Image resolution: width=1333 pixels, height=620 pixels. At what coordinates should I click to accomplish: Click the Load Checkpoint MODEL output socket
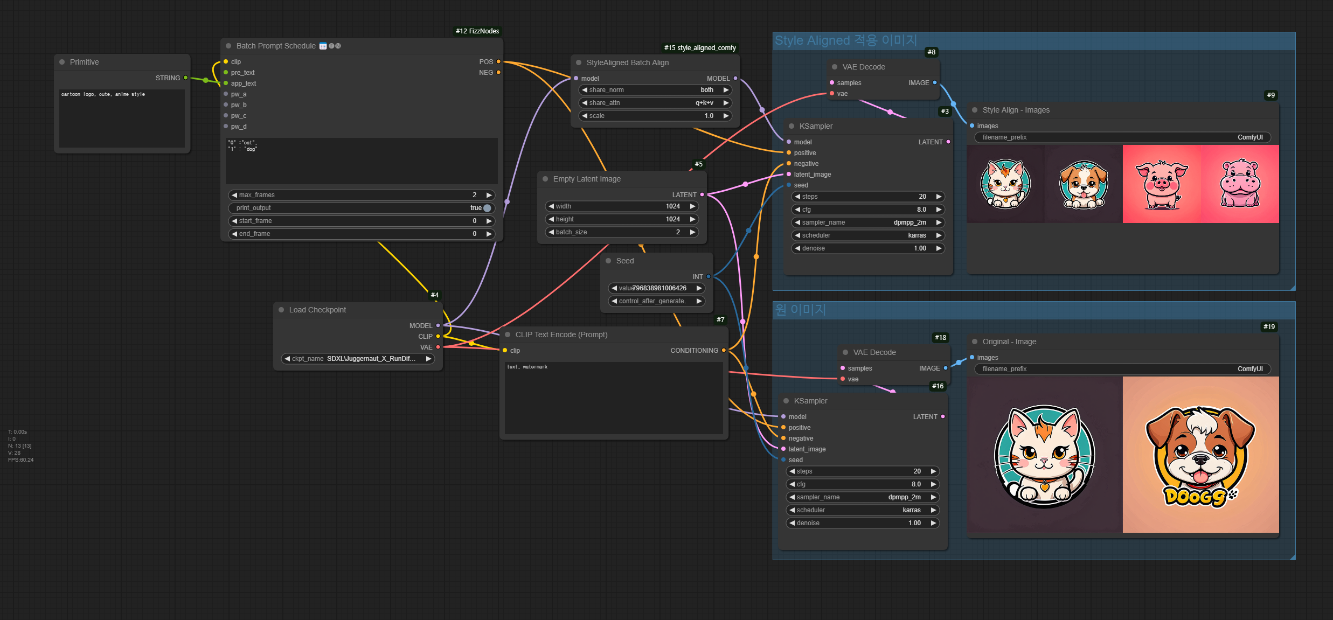438,325
